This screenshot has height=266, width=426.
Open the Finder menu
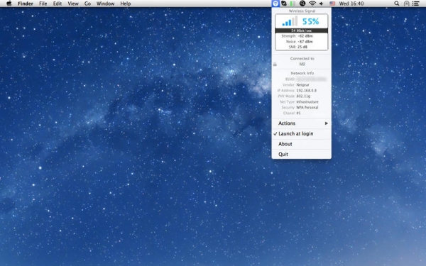pos(26,4)
